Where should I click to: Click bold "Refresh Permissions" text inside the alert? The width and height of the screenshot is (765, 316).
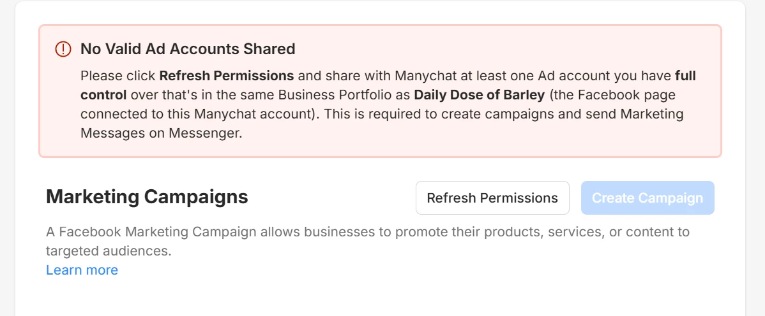click(227, 76)
